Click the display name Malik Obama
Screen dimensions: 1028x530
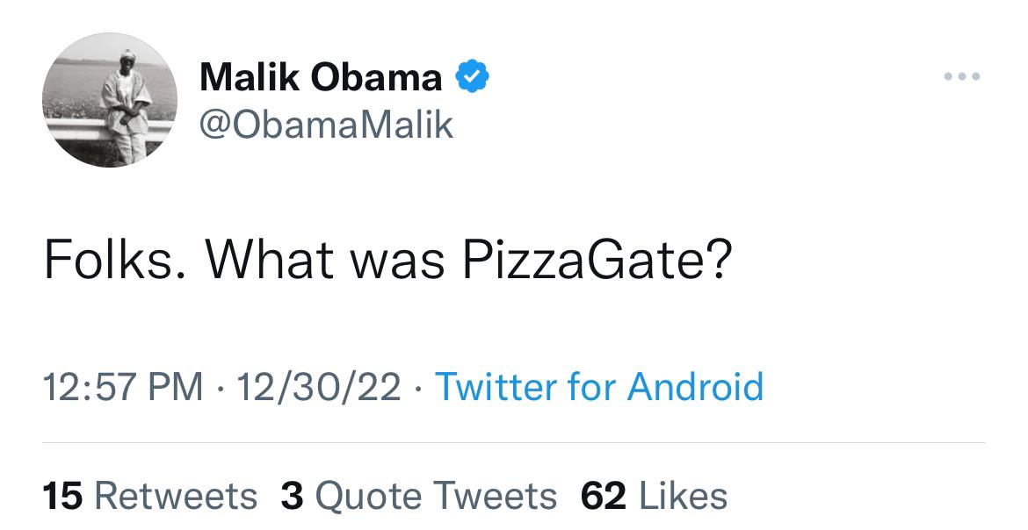pos(321,78)
